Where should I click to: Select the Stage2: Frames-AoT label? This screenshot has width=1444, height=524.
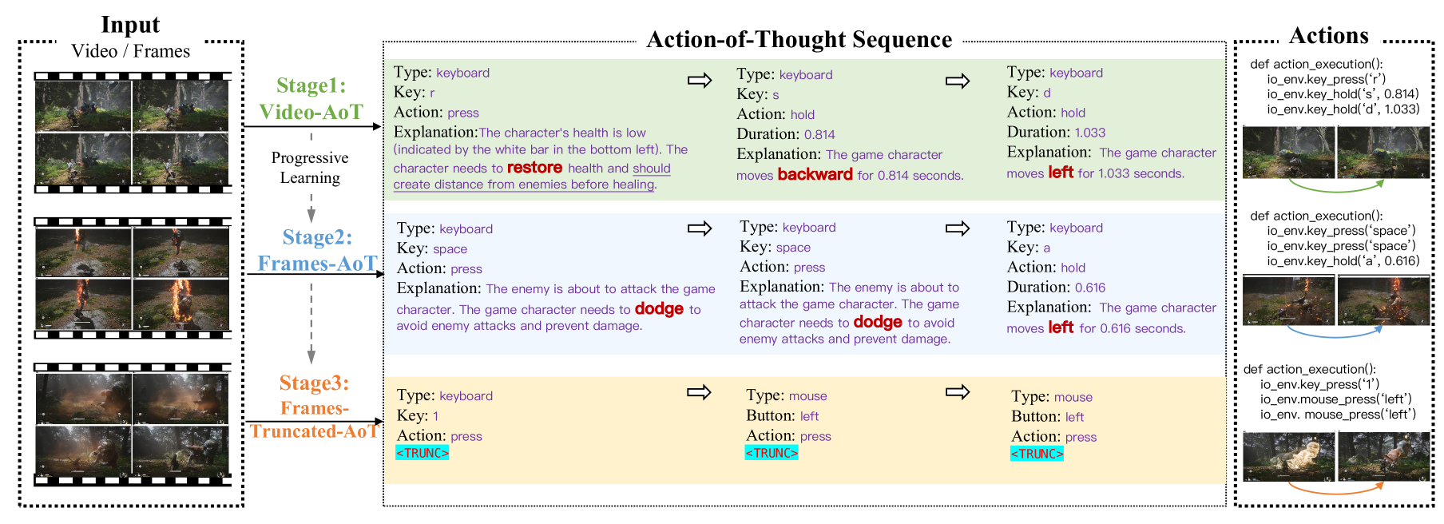(x=317, y=250)
